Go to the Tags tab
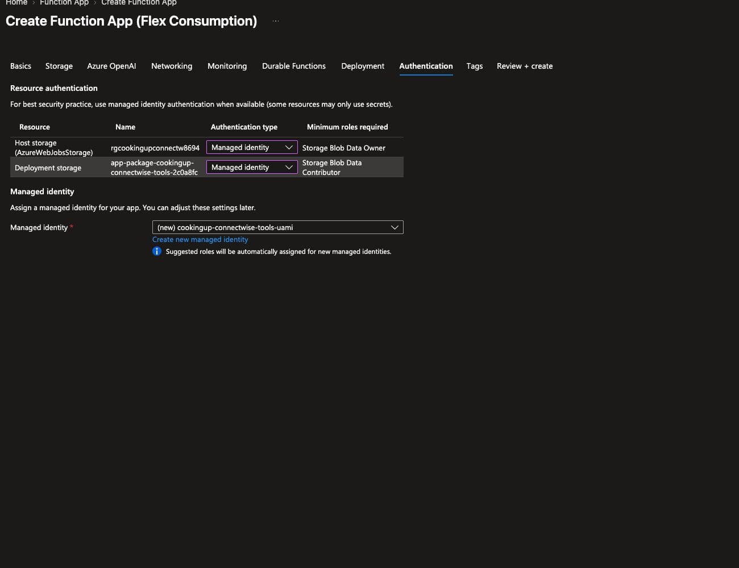This screenshot has height=568, width=739. click(x=475, y=66)
